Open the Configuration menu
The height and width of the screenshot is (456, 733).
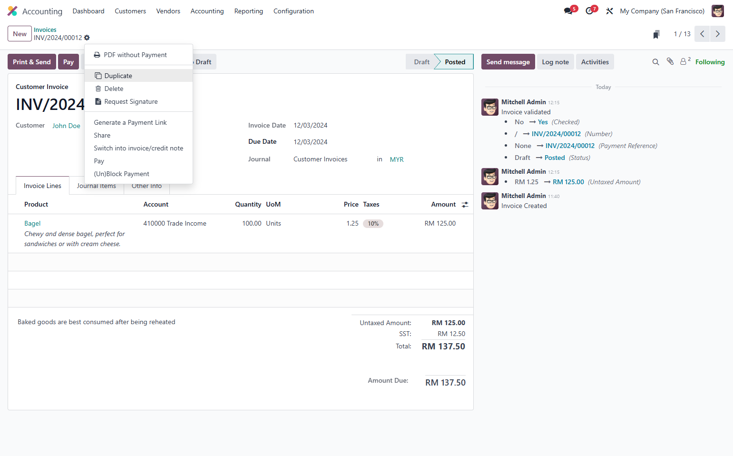(x=293, y=11)
